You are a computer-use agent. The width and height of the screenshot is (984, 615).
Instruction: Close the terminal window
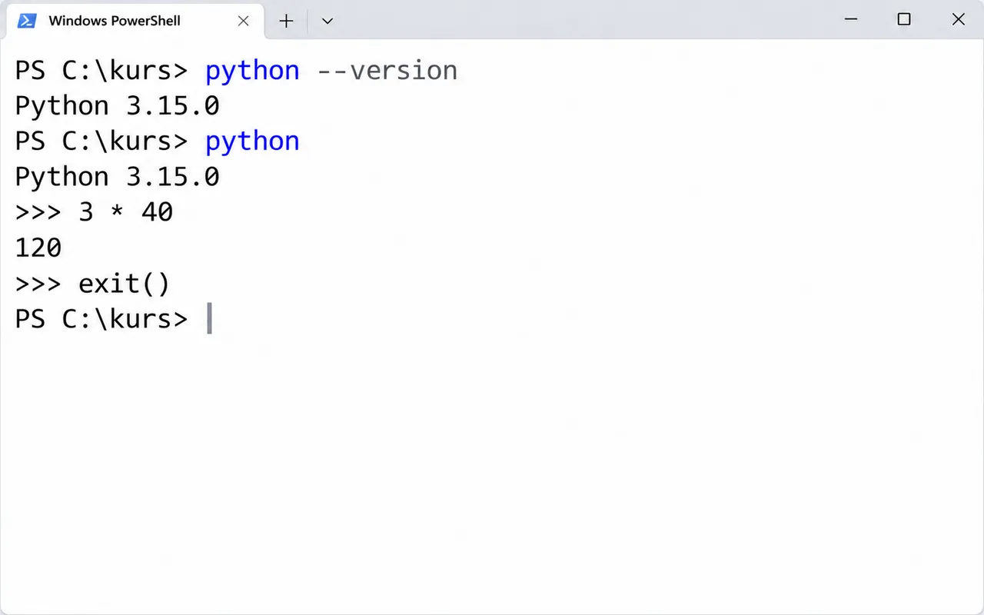958,20
